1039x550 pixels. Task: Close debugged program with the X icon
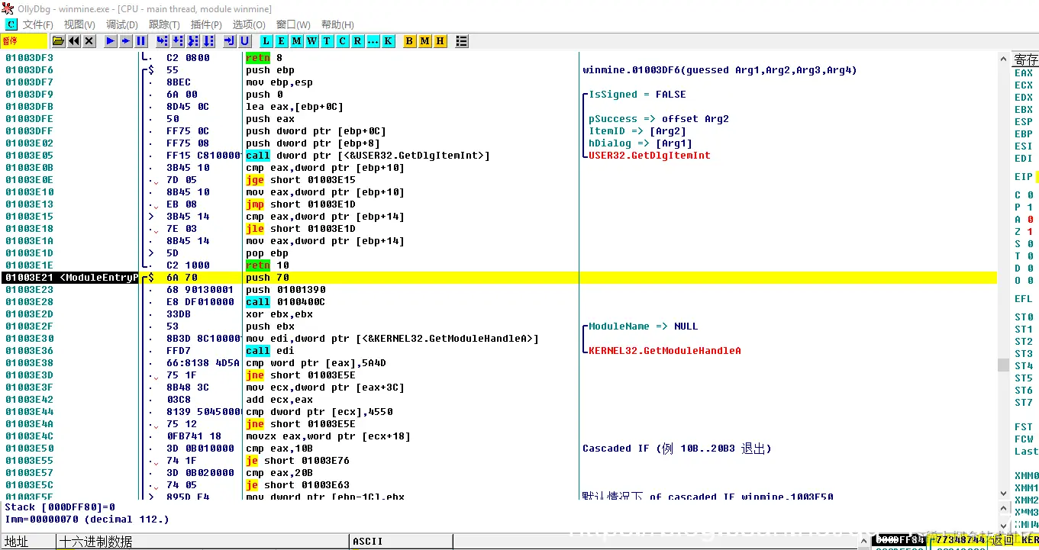point(89,41)
